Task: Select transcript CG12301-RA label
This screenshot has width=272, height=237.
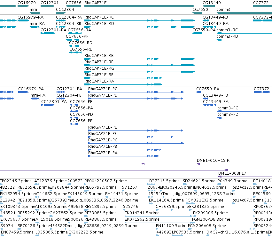Action: coord(53,30)
